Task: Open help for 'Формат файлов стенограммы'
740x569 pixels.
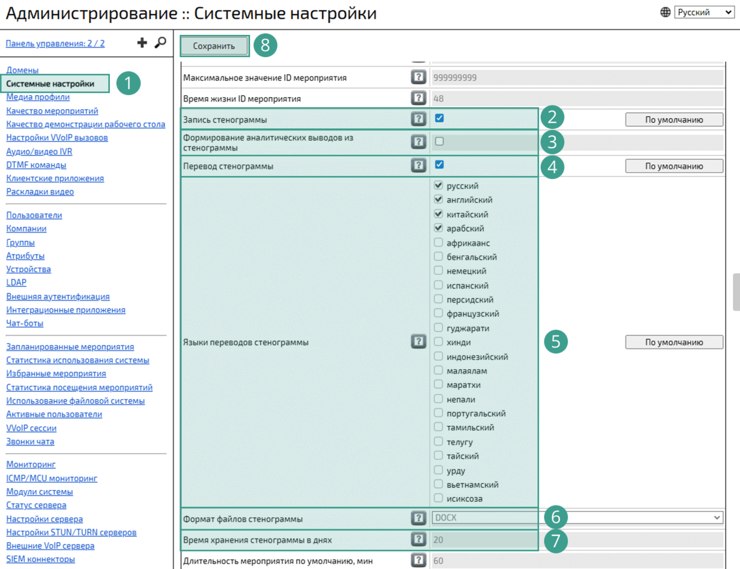Action: click(x=419, y=518)
